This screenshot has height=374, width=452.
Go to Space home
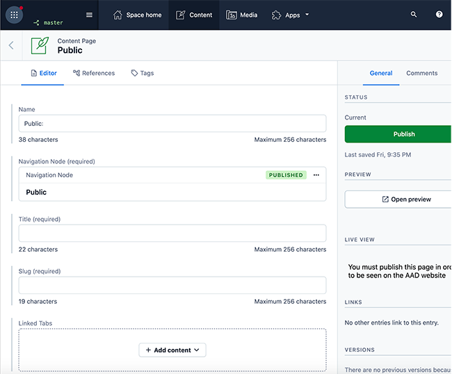[x=137, y=15]
